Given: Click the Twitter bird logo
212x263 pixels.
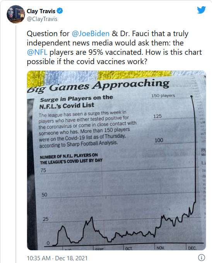Looking at the screenshot, I should click(x=201, y=10).
